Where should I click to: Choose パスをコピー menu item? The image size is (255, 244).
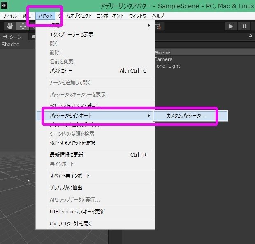pyautogui.click(x=95, y=71)
